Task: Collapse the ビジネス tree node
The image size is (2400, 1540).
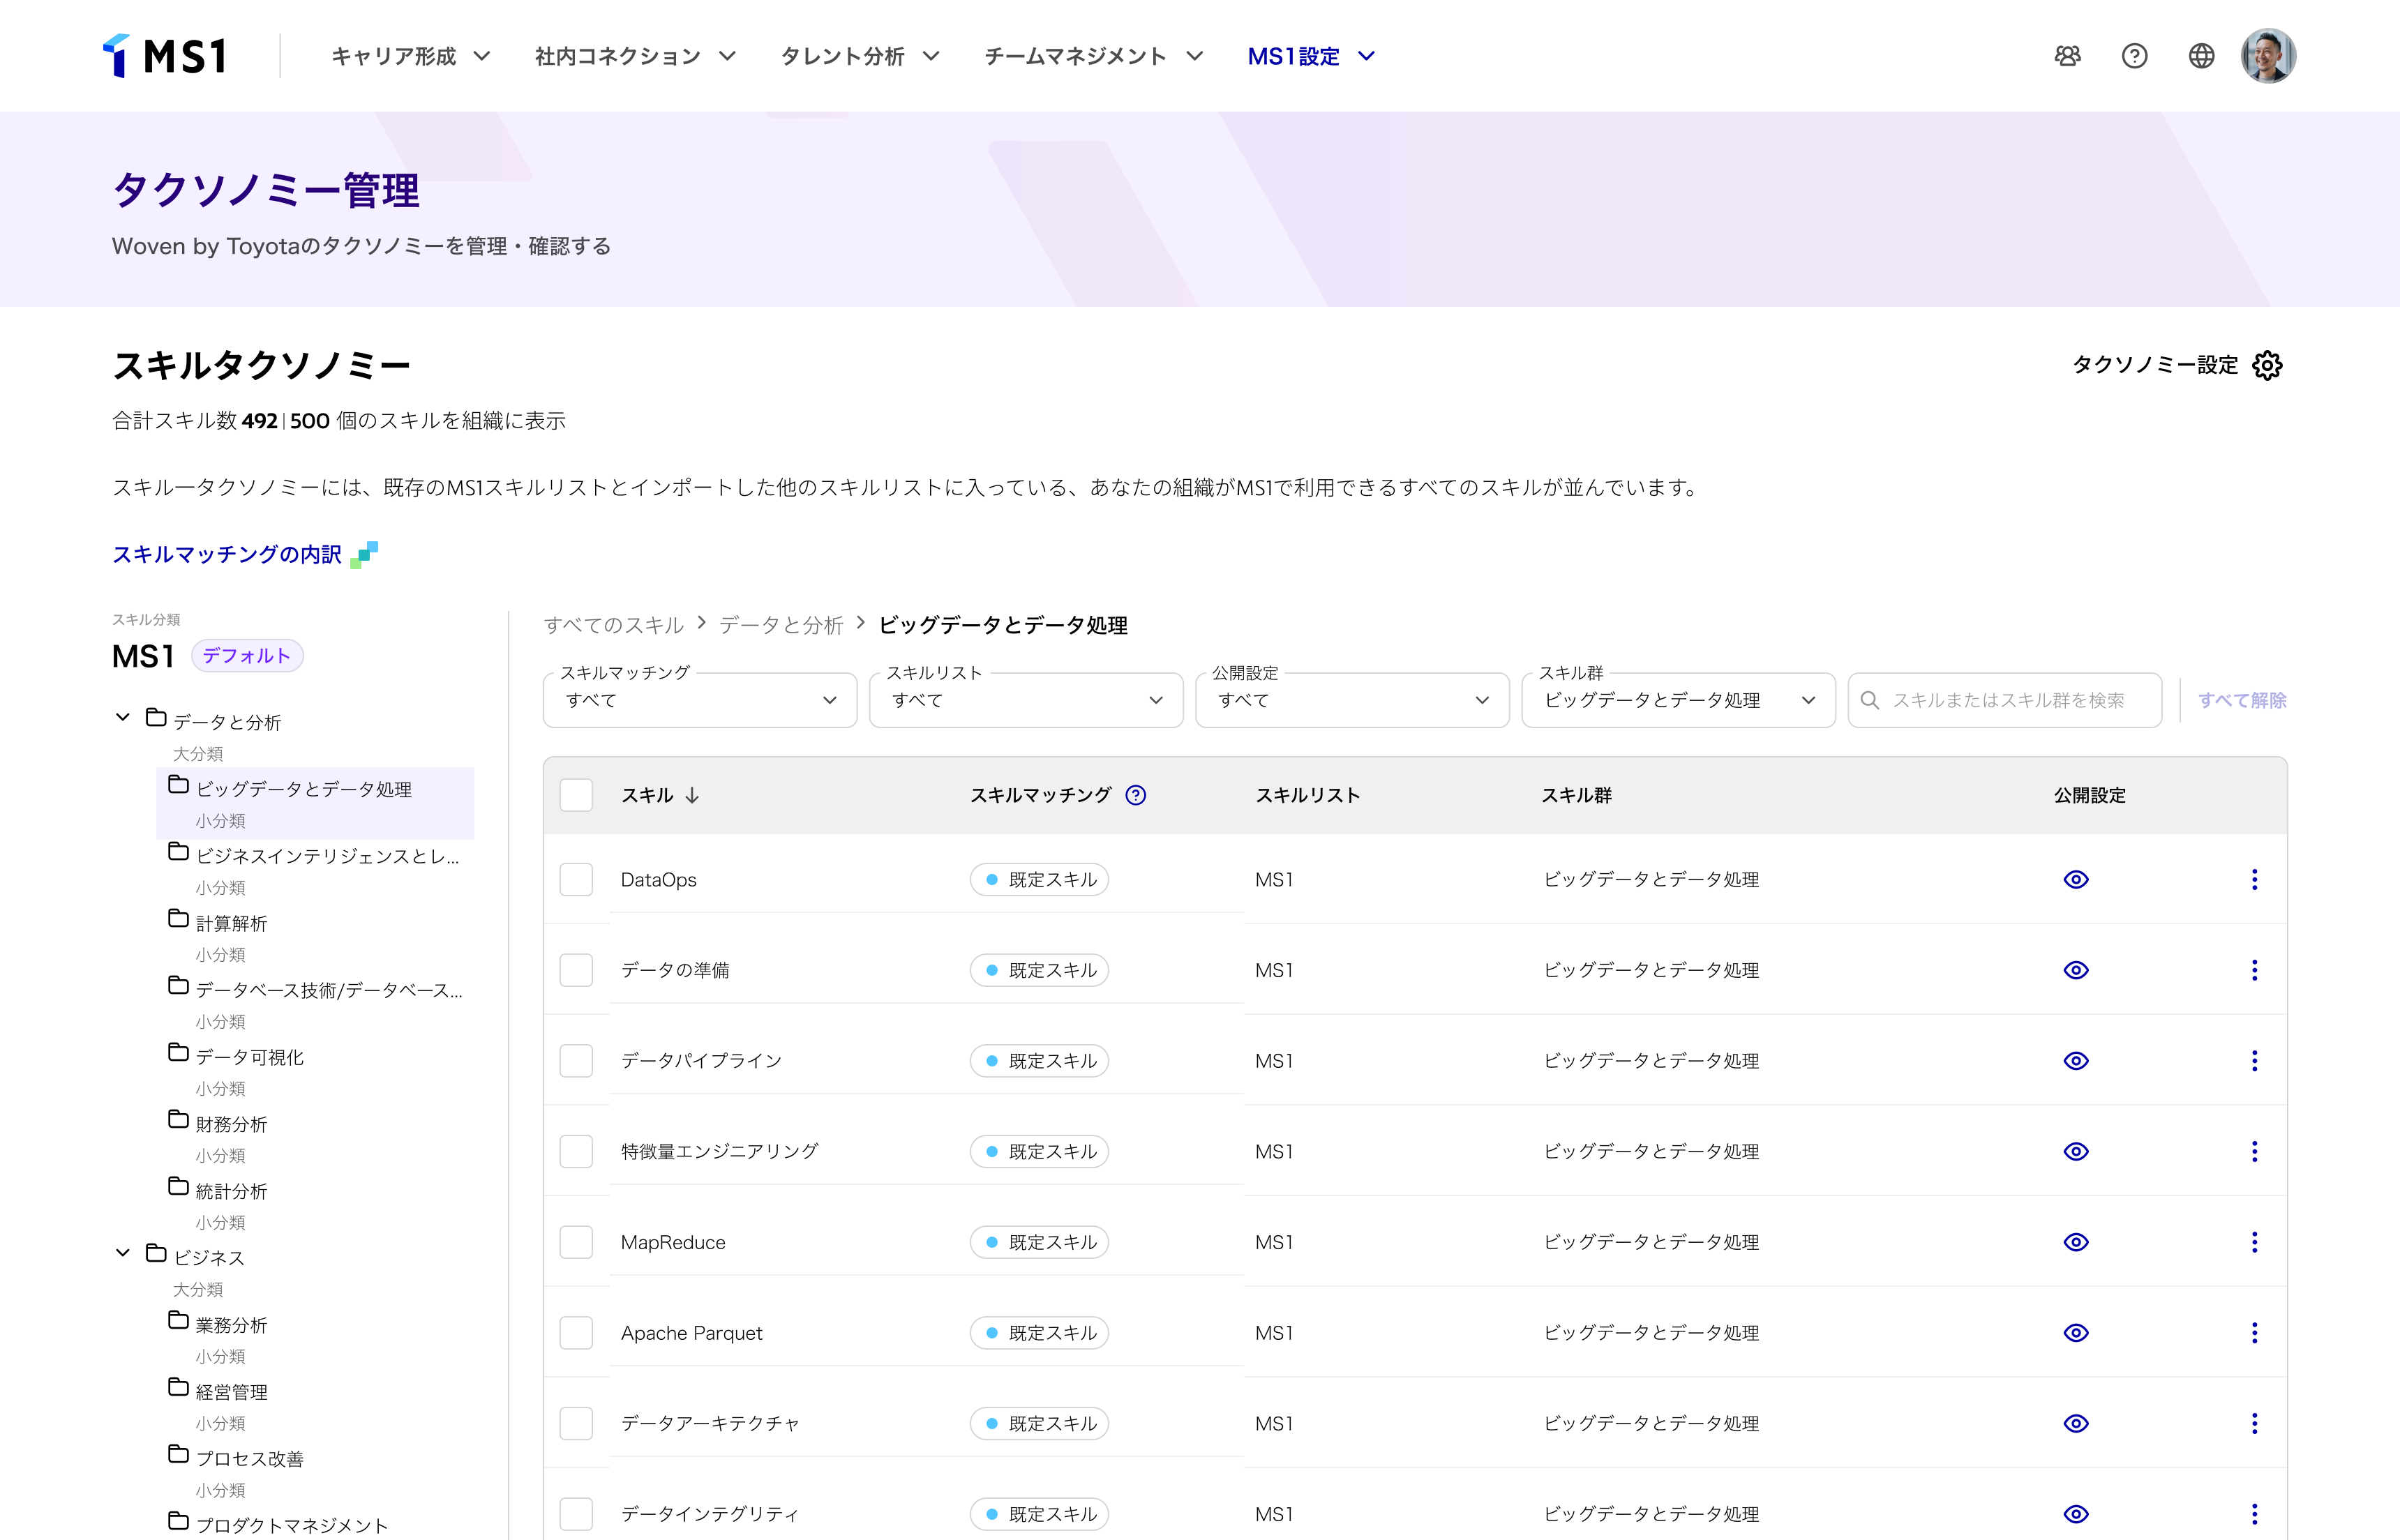Action: (x=123, y=1253)
